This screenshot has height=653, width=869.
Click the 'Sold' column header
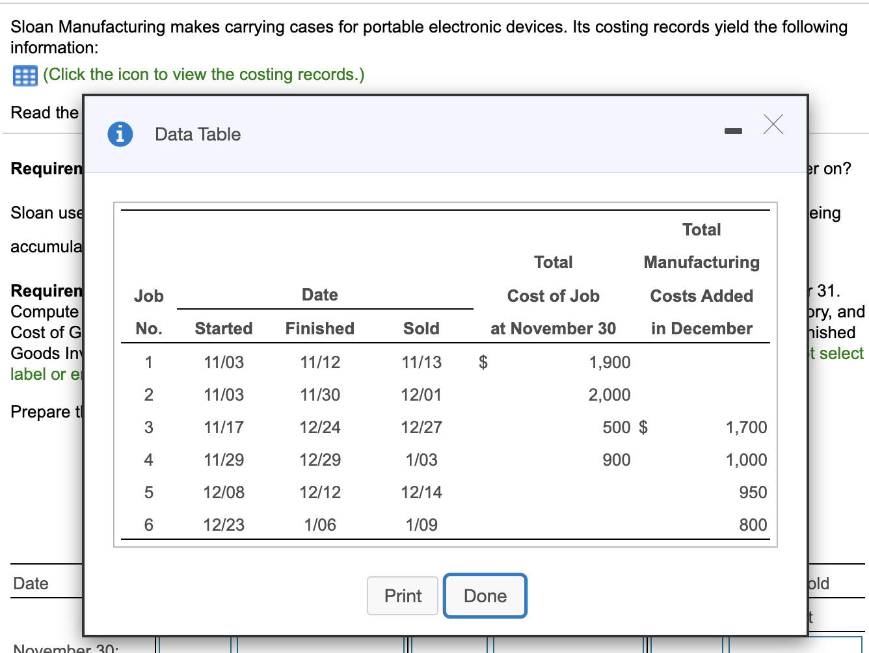click(421, 328)
